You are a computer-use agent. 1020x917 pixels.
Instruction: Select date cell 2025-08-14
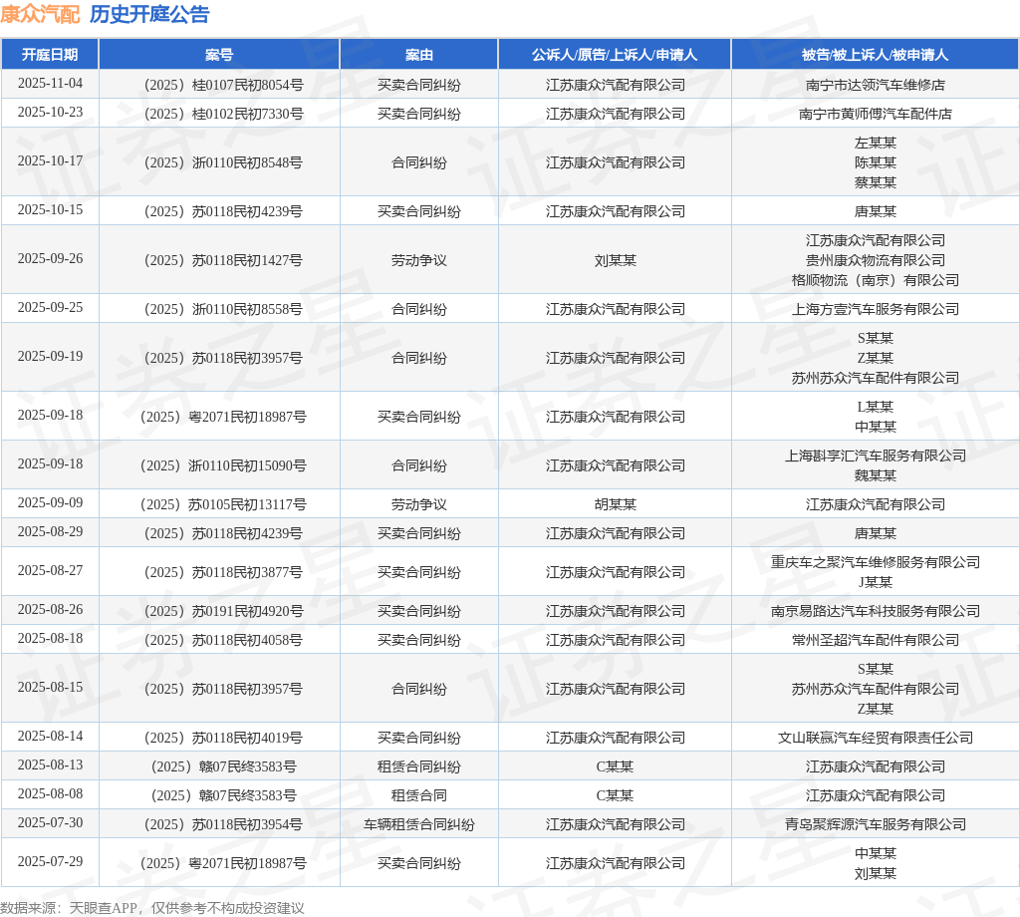tap(50, 737)
